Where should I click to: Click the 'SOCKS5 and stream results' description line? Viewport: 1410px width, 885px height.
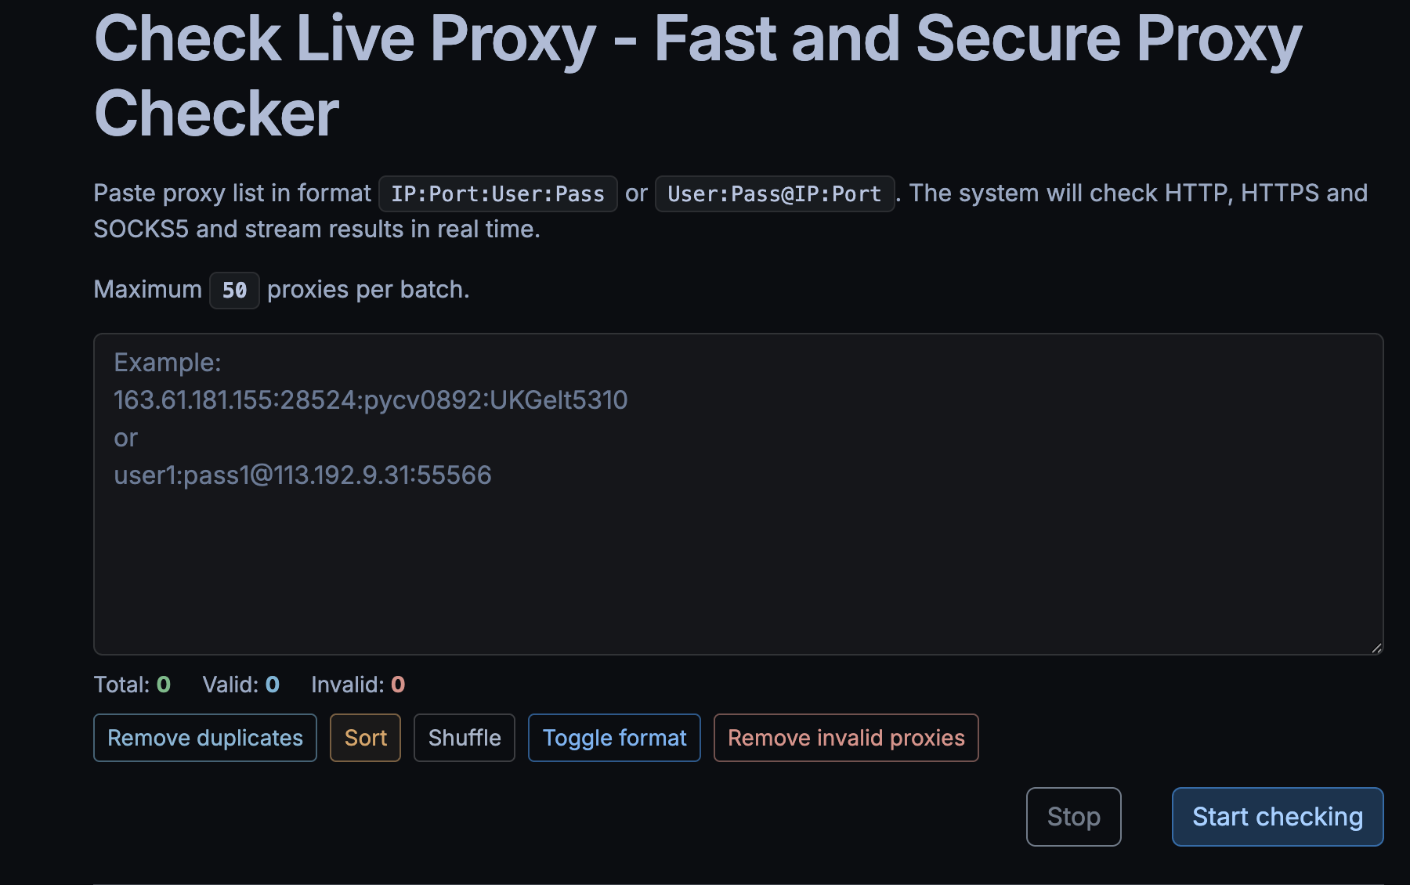coord(316,229)
